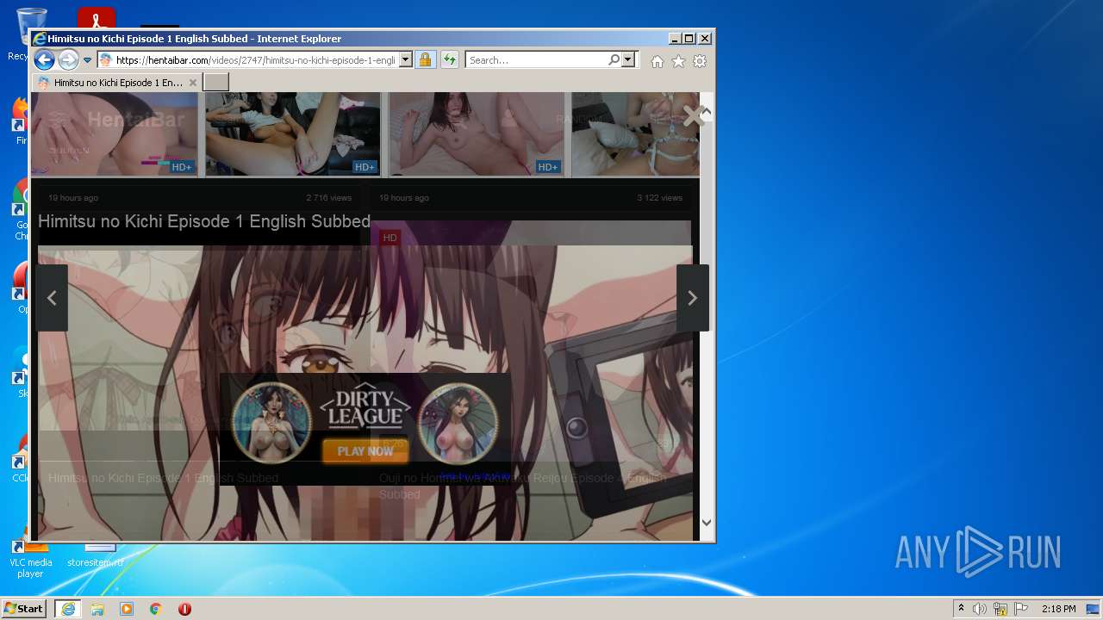Open the search provider dropdown arrow

(628, 60)
